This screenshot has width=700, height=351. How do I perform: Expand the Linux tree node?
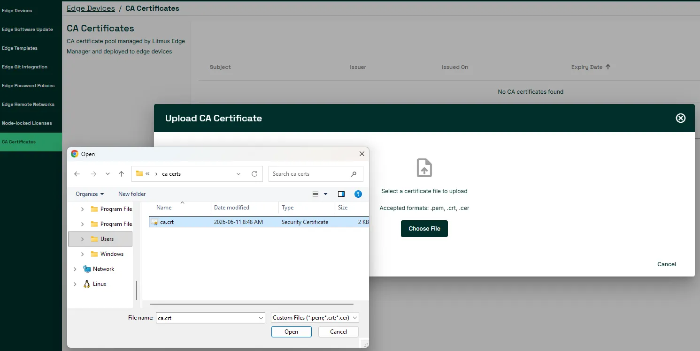(75, 284)
